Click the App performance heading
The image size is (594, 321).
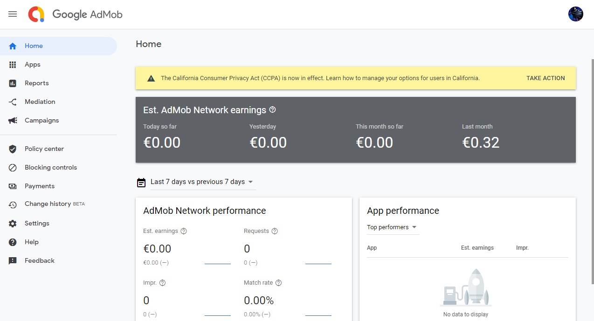[403, 211]
